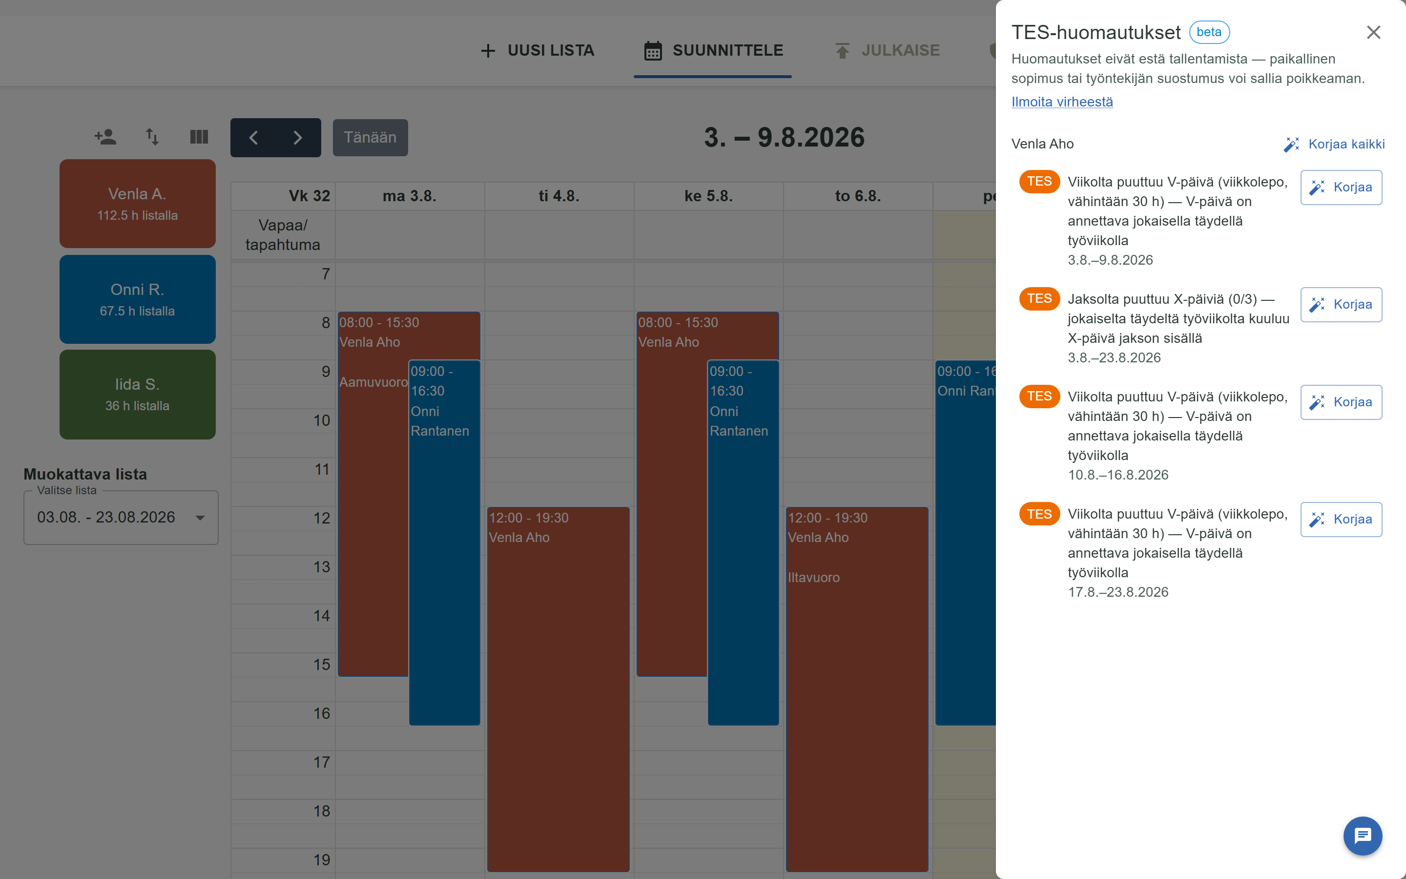The height and width of the screenshot is (879, 1406).
Task: Open Venla Aho's Tuesday 12:00 - 19:30 shift
Action: pyautogui.click(x=558, y=689)
